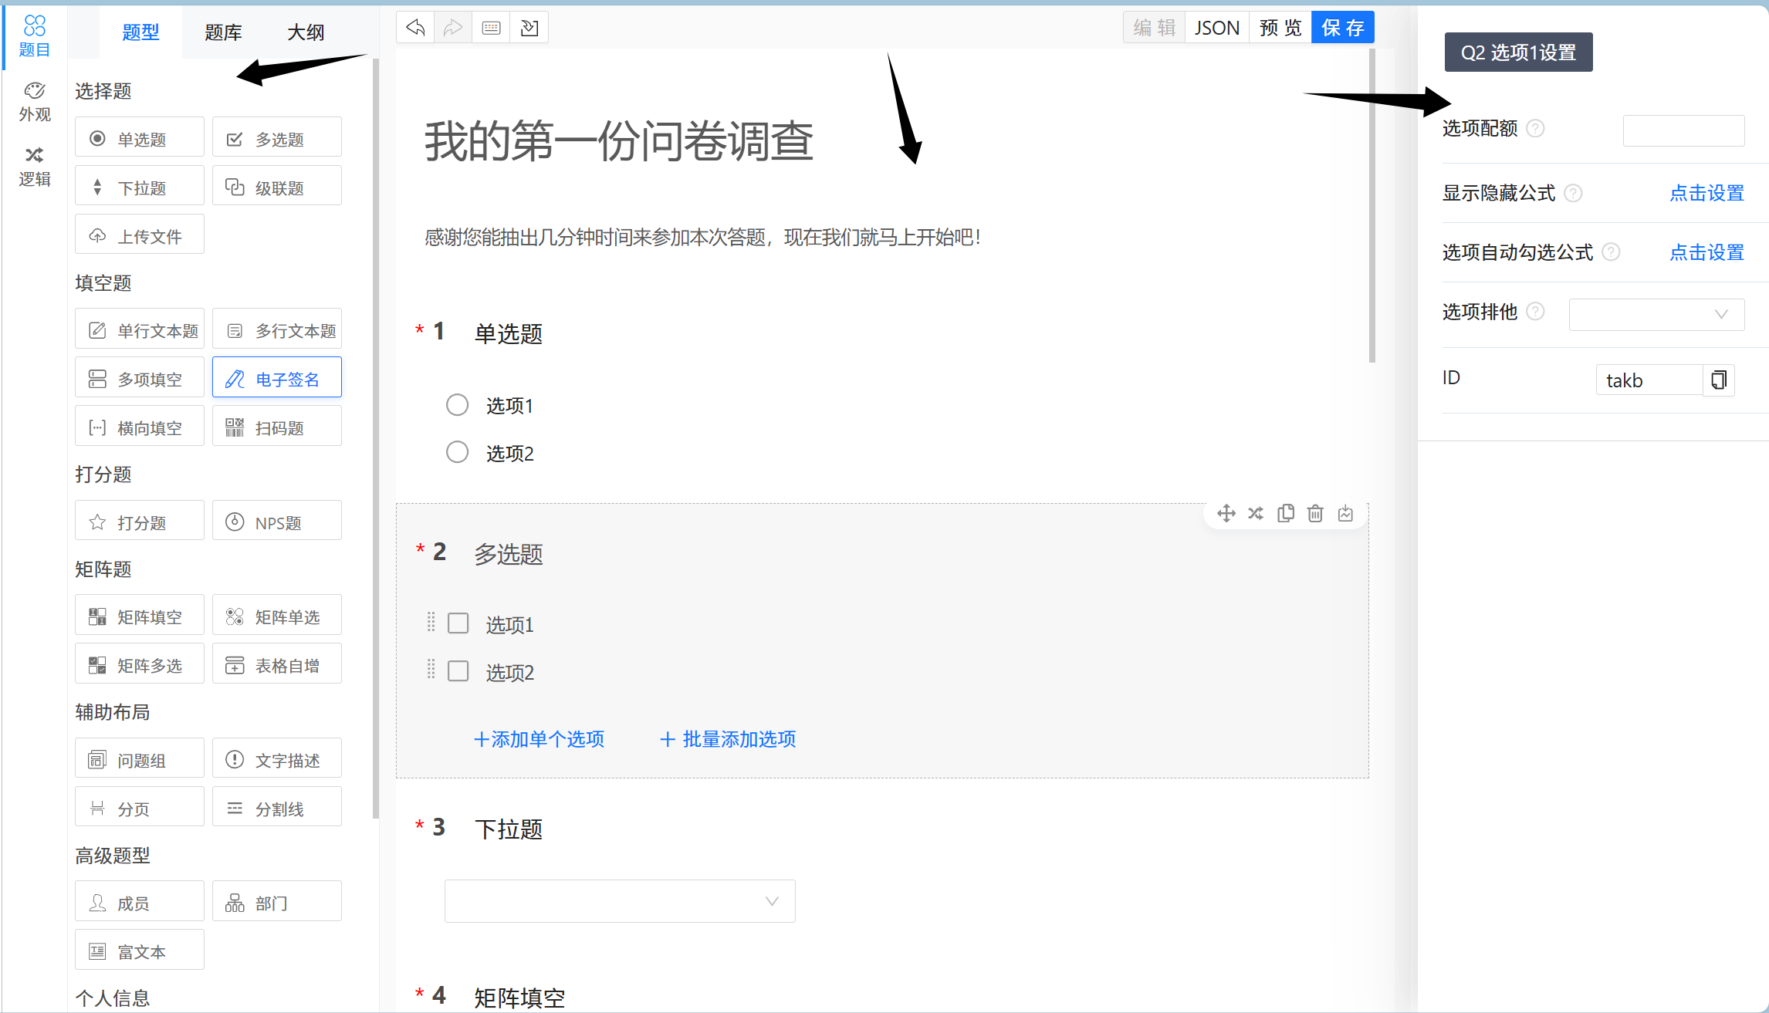Click the duplicate question icon on question 2

[x=1285, y=513]
